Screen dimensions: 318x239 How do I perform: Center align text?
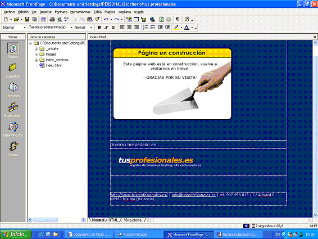coord(129,27)
